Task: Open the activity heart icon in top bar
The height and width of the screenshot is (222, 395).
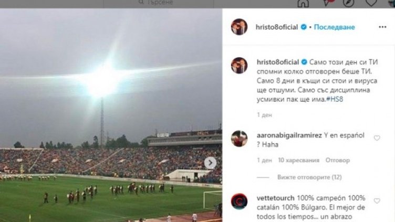Action: [x=371, y=3]
